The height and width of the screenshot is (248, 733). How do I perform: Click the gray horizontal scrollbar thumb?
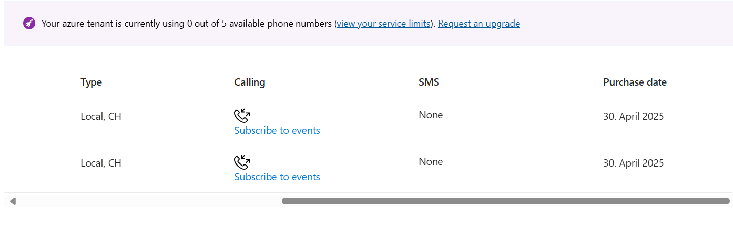click(x=506, y=201)
